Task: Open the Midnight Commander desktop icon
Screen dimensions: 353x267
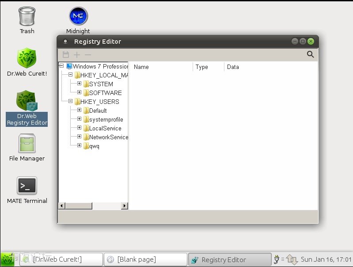Action: point(78,16)
